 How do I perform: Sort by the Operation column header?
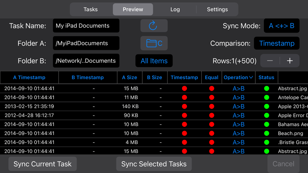pyautogui.click(x=238, y=77)
